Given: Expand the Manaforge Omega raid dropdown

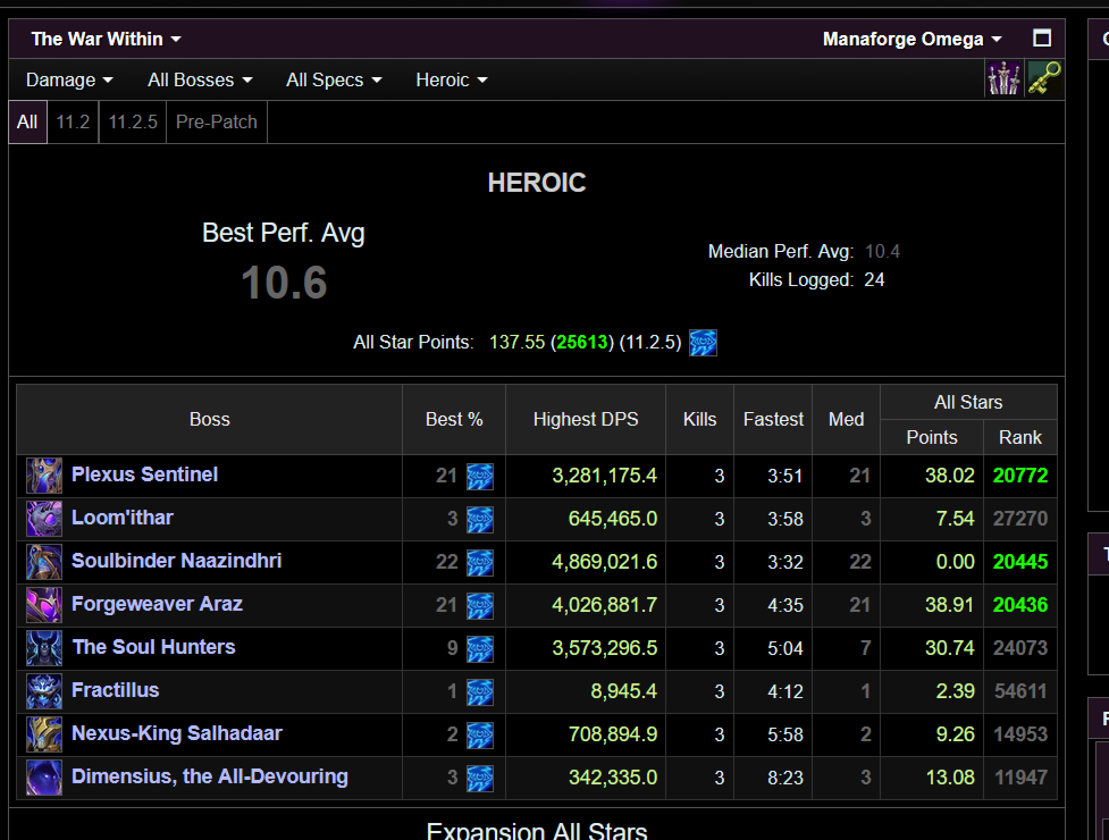Looking at the screenshot, I should 911,39.
